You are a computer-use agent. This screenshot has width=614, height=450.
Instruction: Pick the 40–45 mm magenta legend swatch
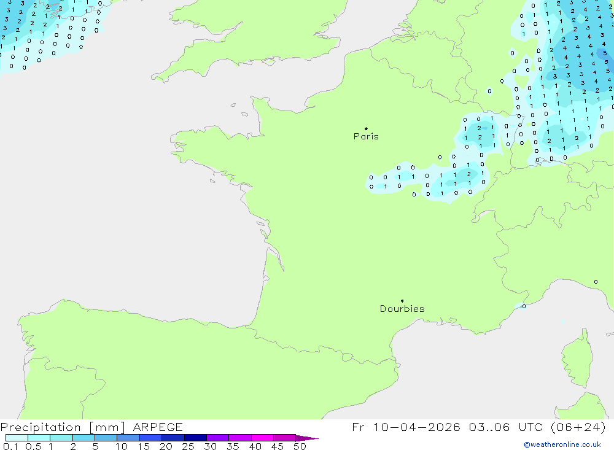point(262,438)
